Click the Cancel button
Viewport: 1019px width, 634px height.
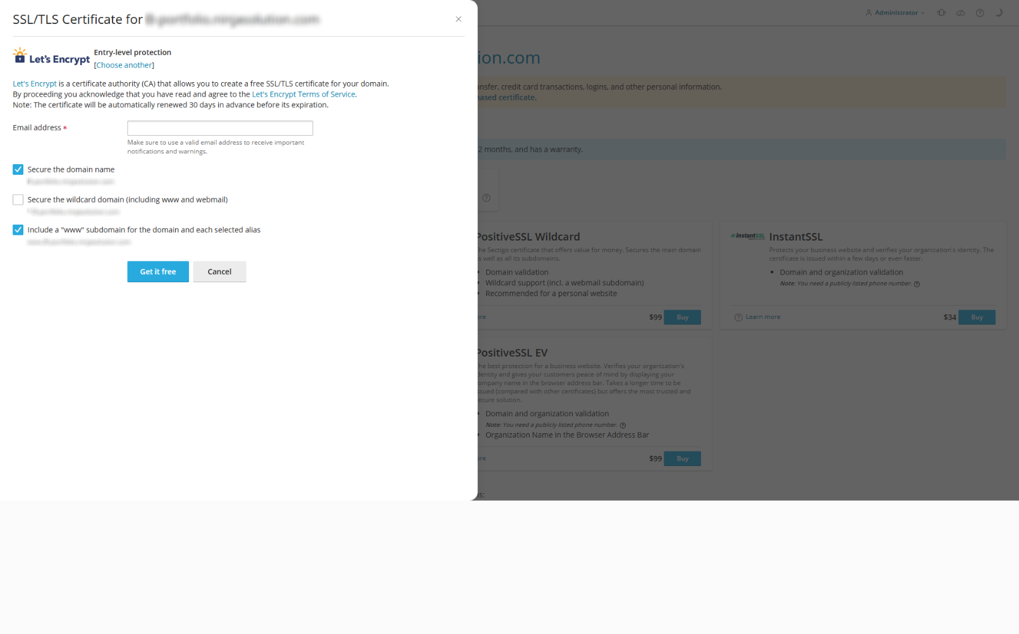[219, 272]
